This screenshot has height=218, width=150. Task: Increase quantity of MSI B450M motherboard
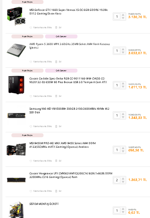(x=123, y=148)
